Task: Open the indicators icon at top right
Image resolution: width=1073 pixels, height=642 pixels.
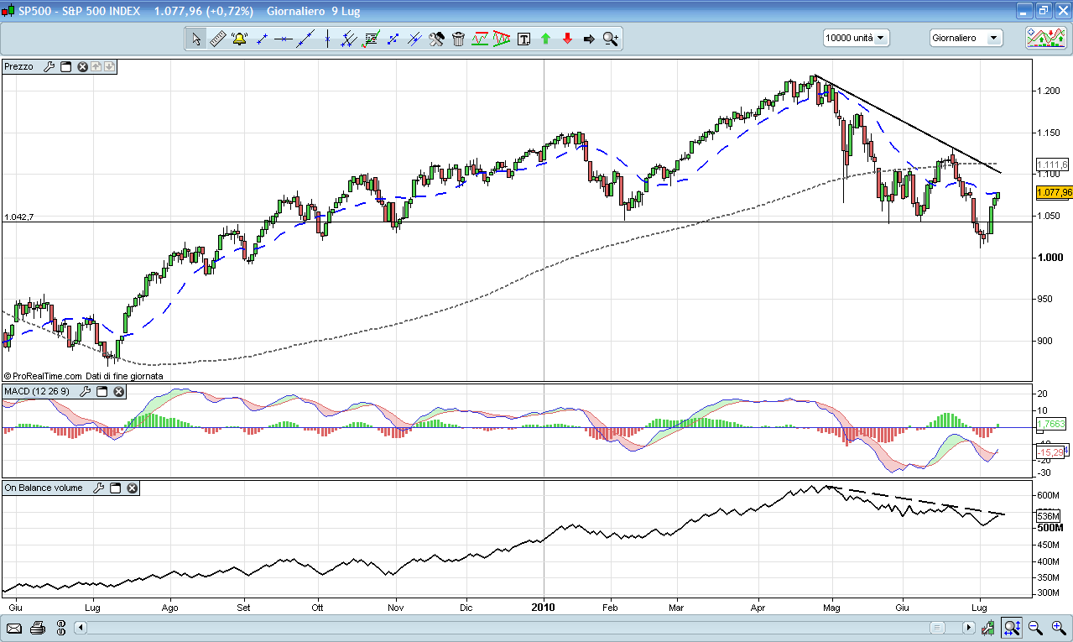Action: pos(1045,38)
